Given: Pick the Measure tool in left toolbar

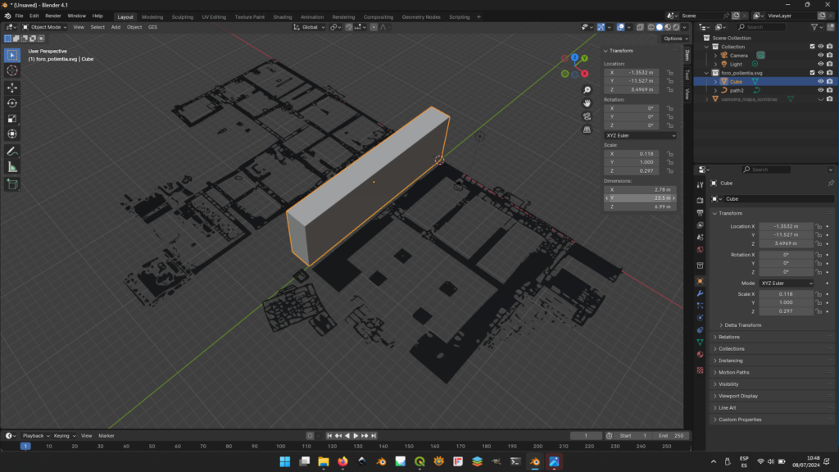Looking at the screenshot, I should (x=12, y=166).
